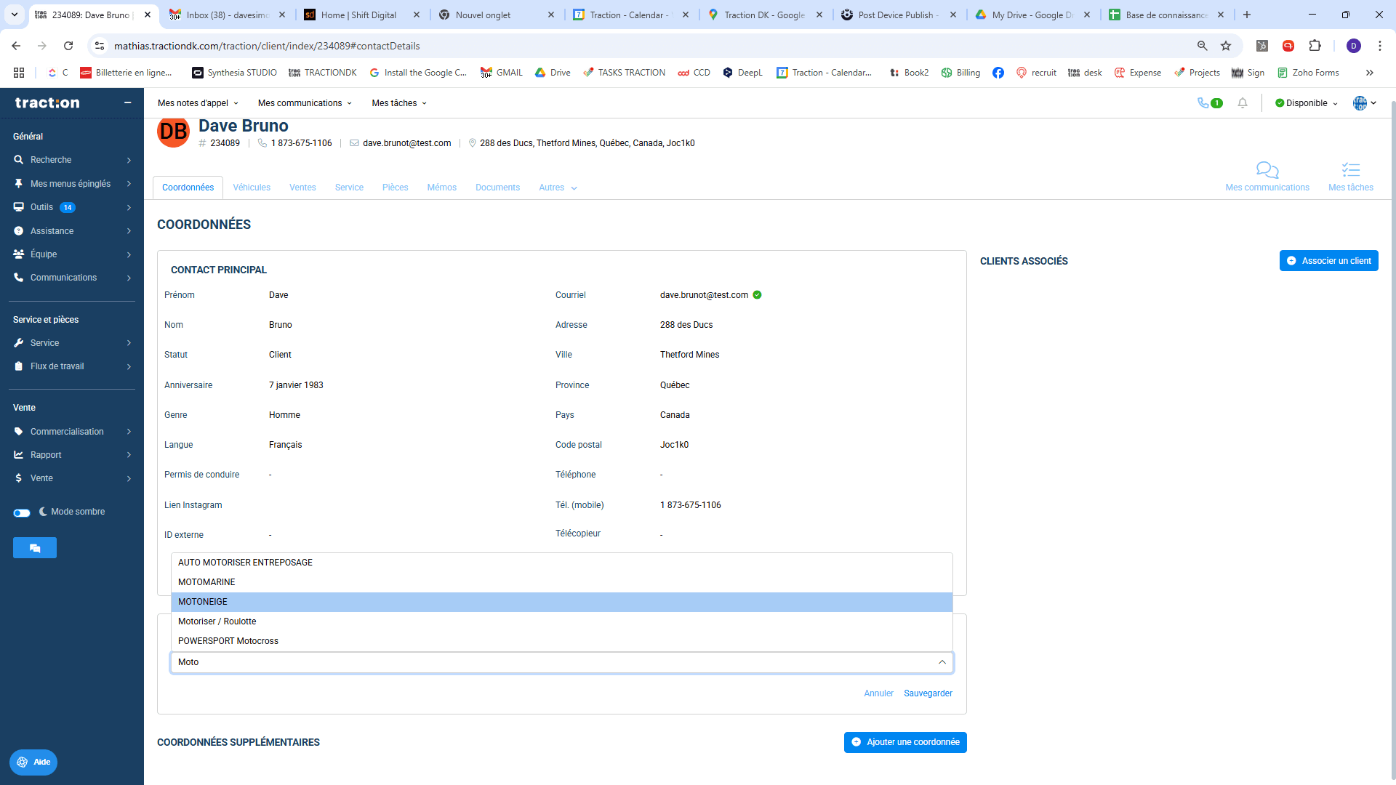1396x785 pixels.
Task: Toggle Mode sombre switch
Action: (22, 512)
